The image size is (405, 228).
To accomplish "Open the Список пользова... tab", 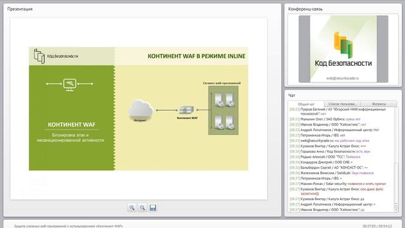I will 342,104.
